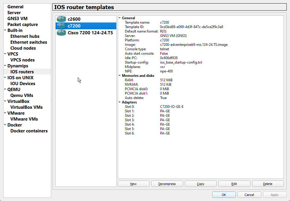Cancel the preferences dialog
The width and height of the screenshot is (290, 201).
click(x=249, y=194)
